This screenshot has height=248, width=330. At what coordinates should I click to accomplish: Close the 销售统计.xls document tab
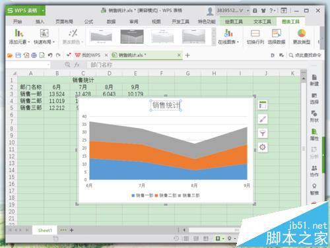pyautogui.click(x=179, y=55)
